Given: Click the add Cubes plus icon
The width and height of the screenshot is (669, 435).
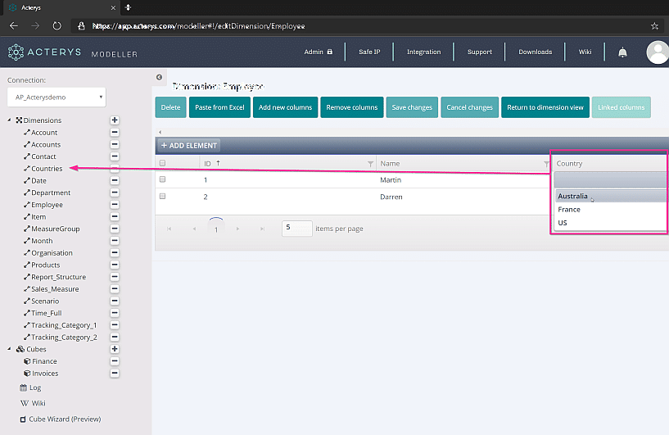Looking at the screenshot, I should coord(115,349).
